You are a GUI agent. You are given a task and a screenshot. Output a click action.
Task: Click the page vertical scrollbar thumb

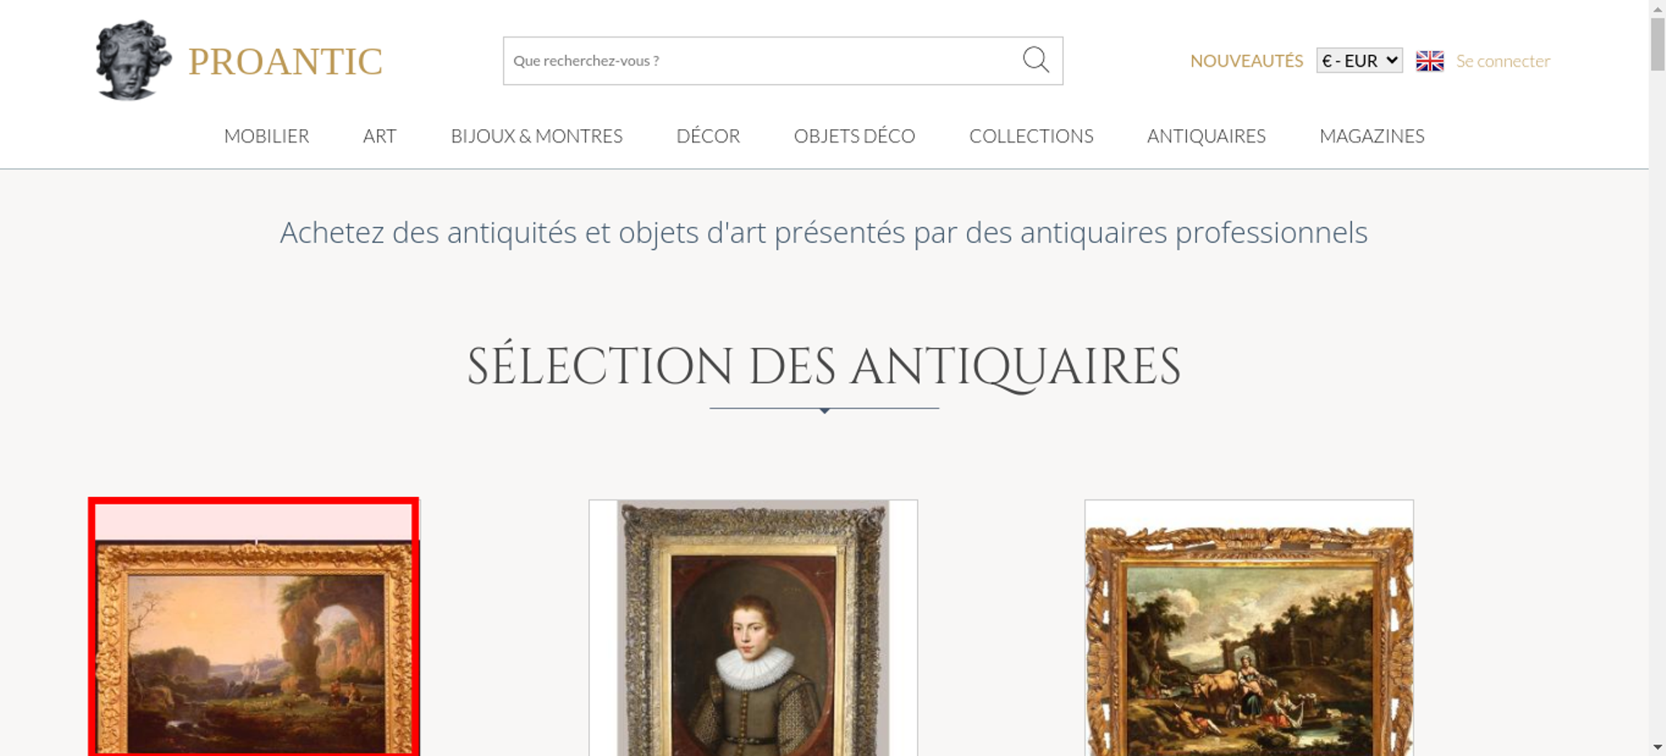[x=1658, y=44]
